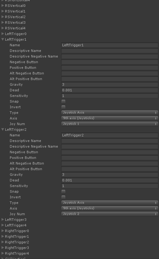The image size is (159, 259).
Task: Expand the RightTrigger0 foldout arrow
Action: [2, 231]
